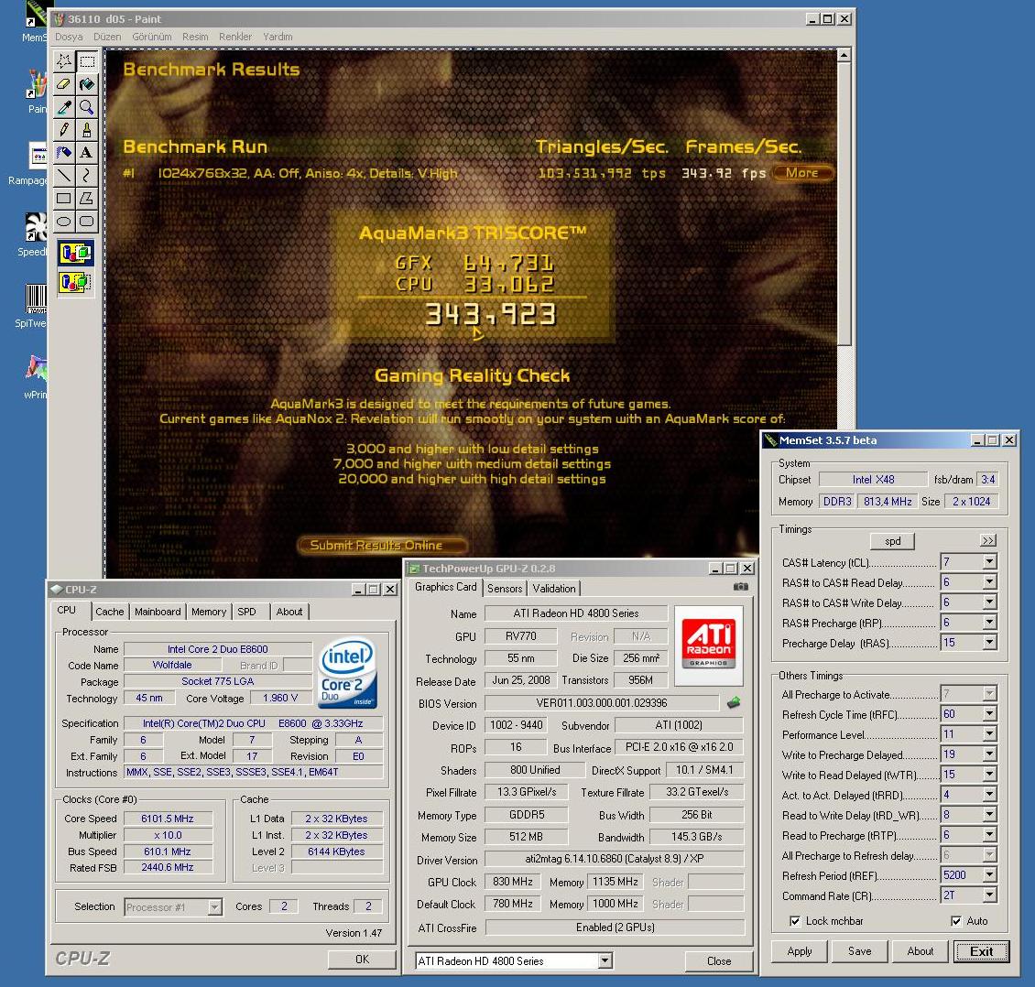Select the Pick Color eyedropper tool
The image size is (1035, 987).
click(64, 107)
